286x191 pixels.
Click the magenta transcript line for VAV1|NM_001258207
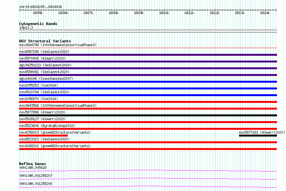click(148, 179)
